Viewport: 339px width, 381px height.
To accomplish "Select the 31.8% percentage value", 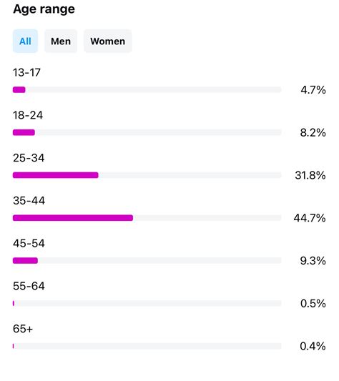I will pos(310,175).
